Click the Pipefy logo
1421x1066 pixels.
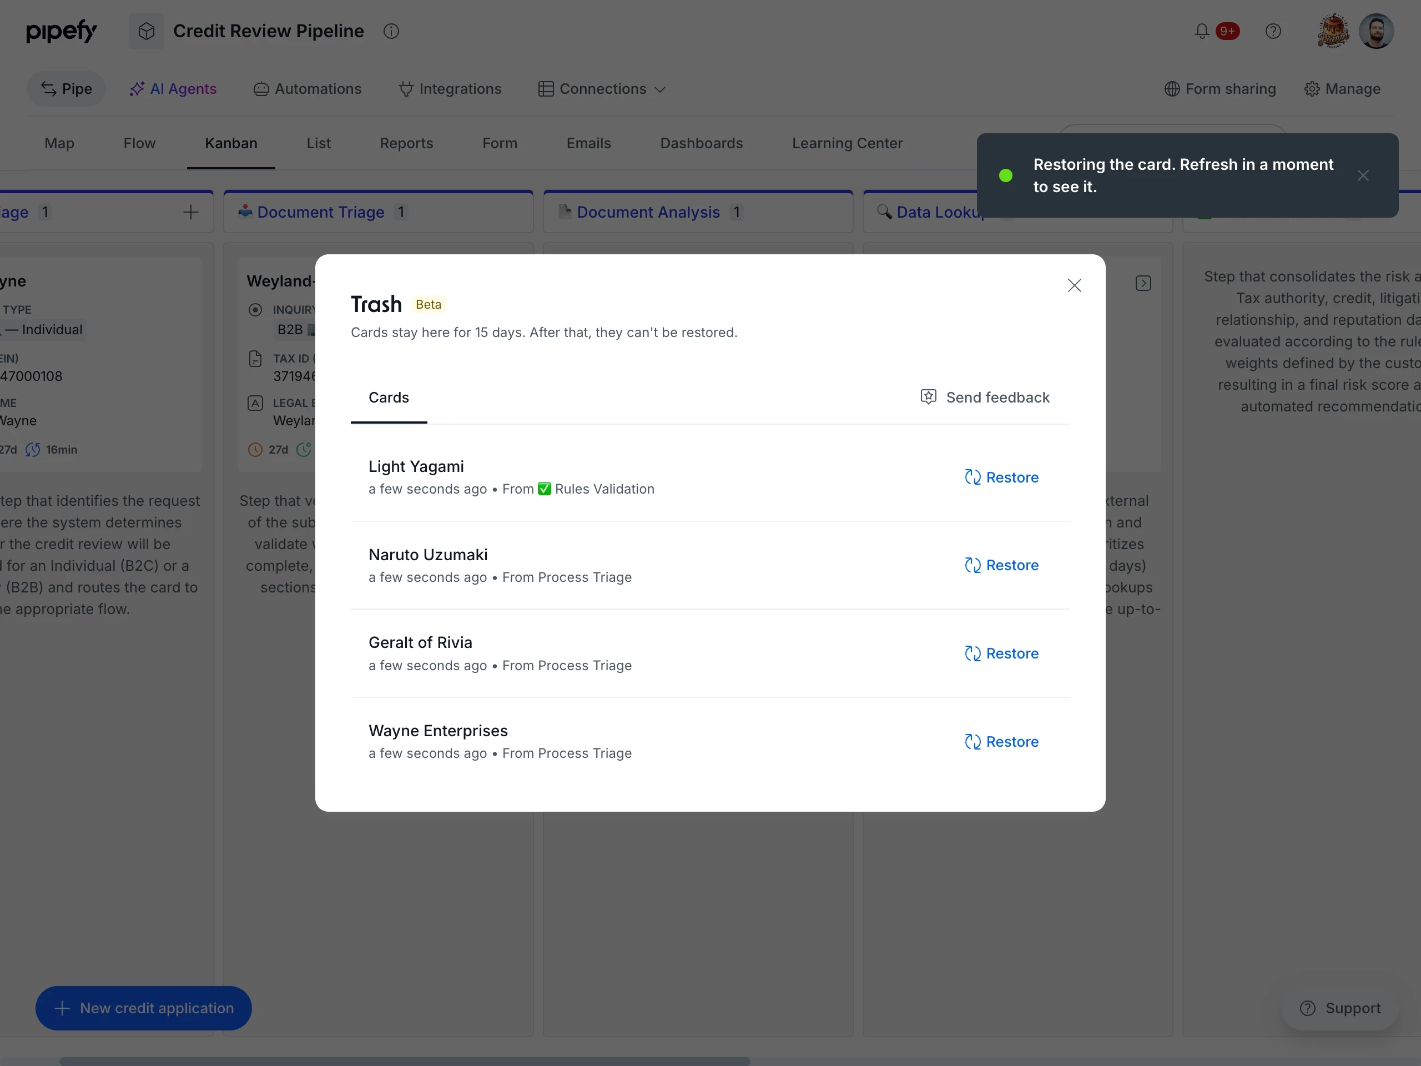coord(61,31)
